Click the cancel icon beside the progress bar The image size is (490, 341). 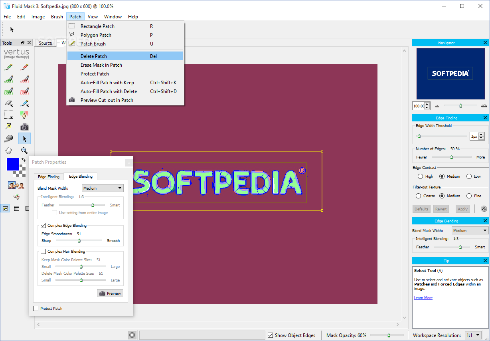(x=132, y=335)
